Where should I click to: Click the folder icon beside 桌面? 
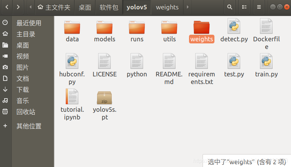5,45
